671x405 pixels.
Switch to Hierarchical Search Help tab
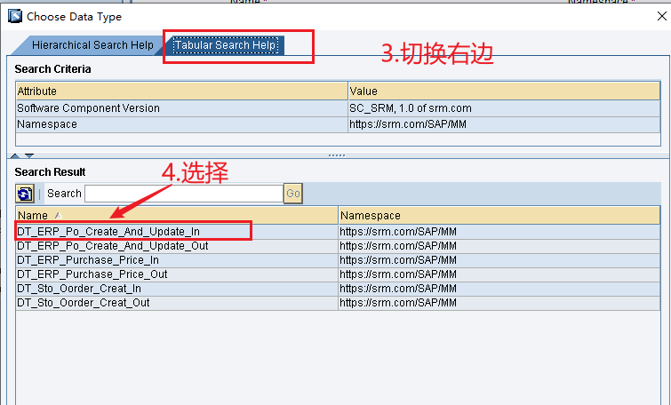(92, 45)
